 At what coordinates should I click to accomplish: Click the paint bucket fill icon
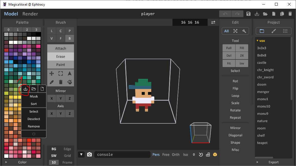click(x=69, y=82)
